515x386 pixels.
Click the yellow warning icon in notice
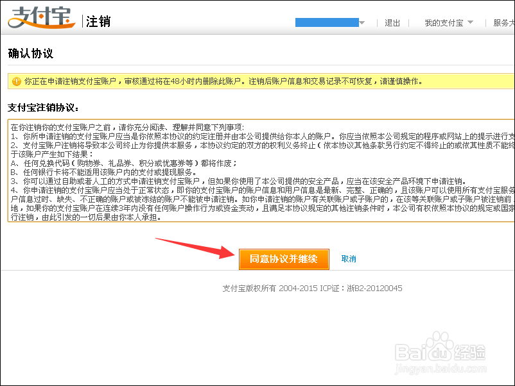[17, 81]
